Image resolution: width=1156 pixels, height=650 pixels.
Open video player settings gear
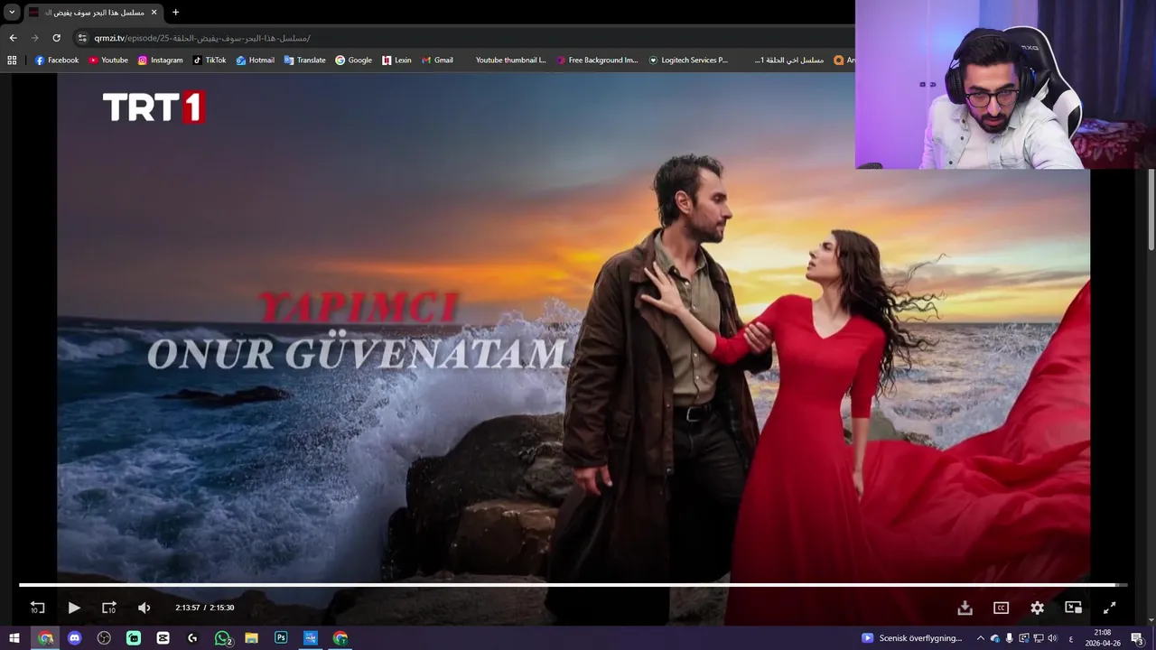1037,608
